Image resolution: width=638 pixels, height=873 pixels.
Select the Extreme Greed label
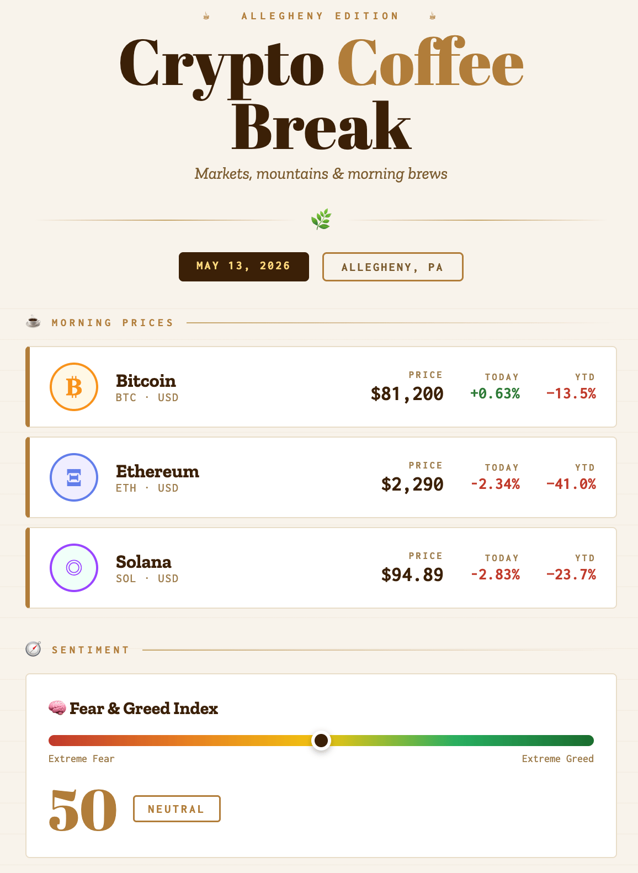(558, 759)
